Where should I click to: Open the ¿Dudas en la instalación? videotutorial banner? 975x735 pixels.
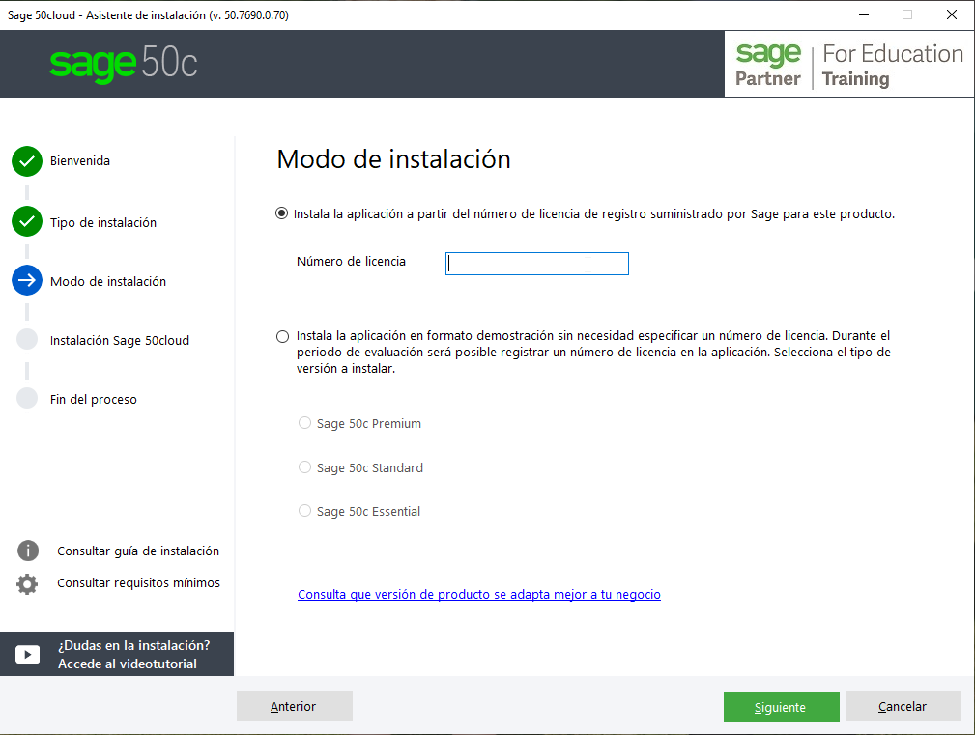point(117,654)
